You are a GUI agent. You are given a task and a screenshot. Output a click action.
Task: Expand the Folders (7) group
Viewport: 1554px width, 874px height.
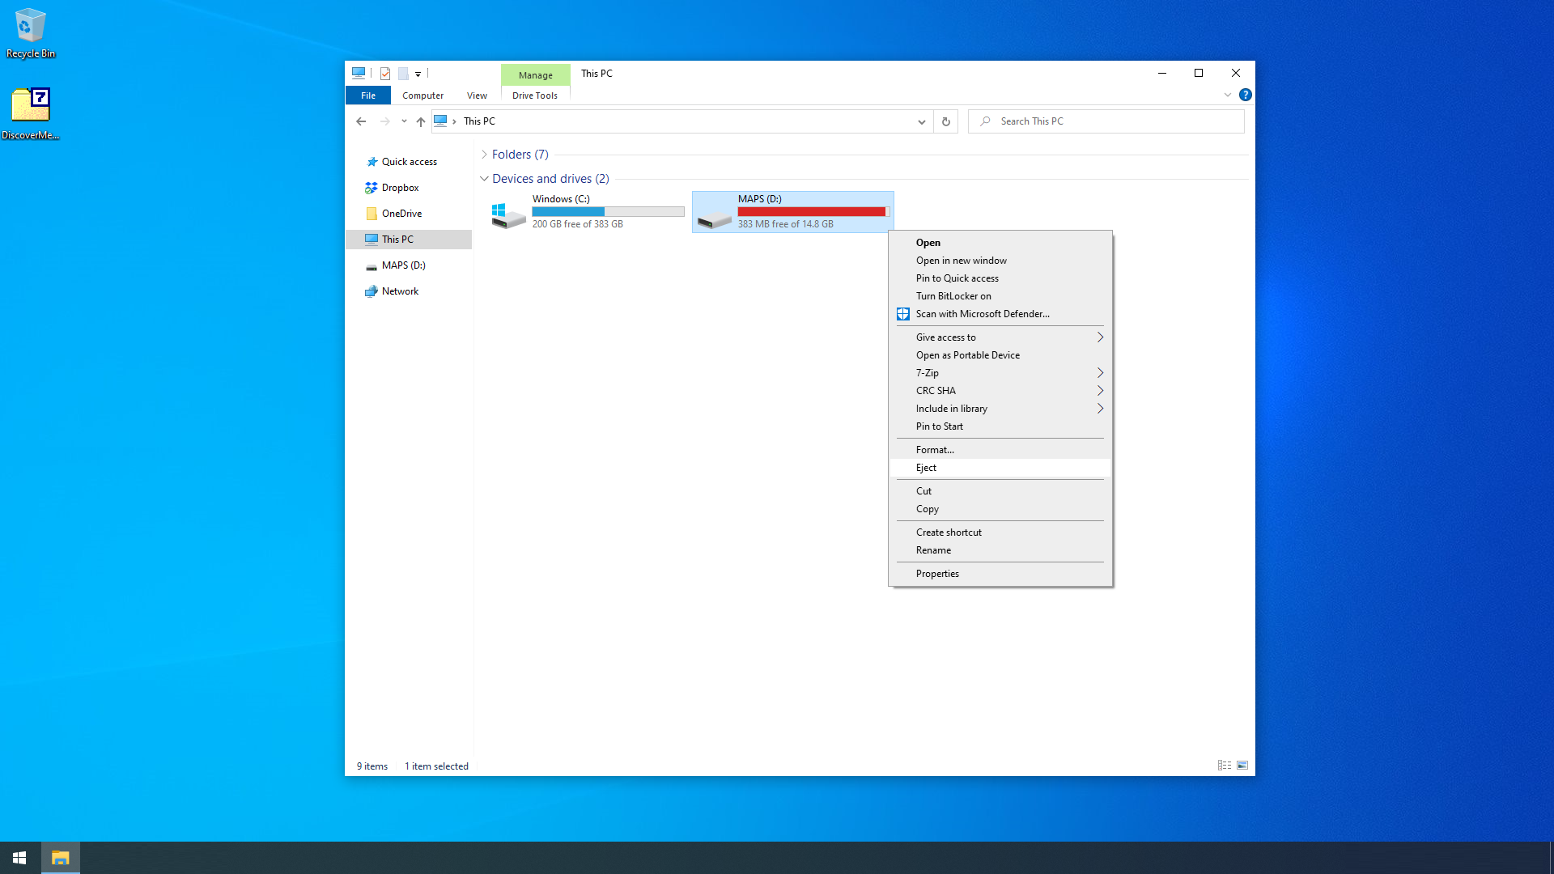coord(484,155)
